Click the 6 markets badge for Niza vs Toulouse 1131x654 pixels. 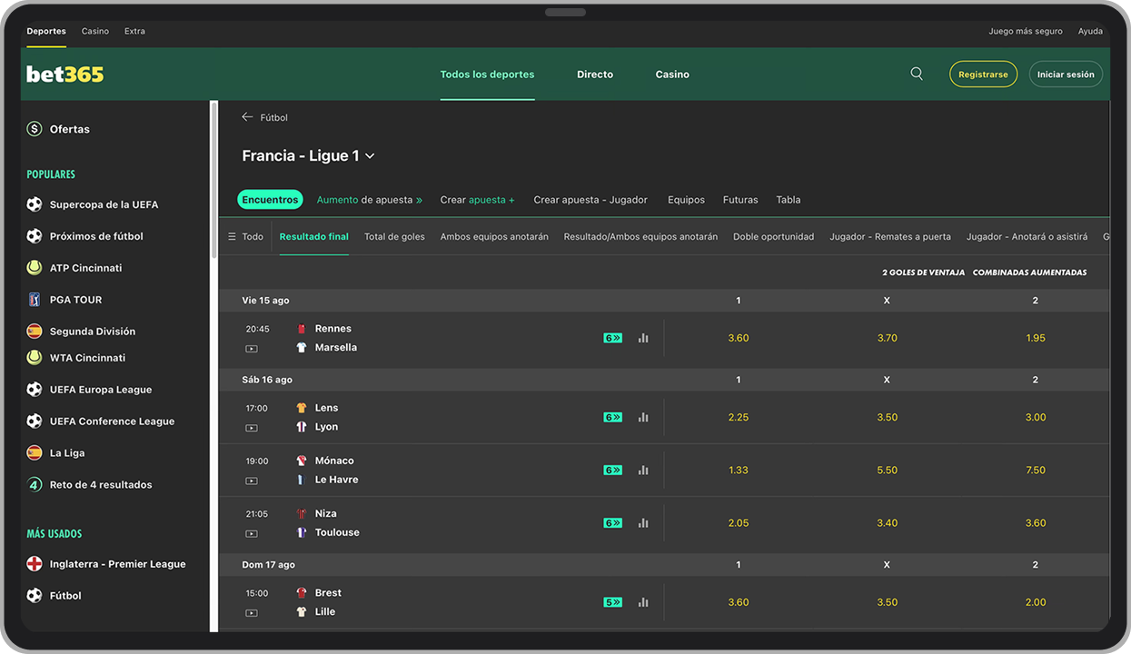(613, 523)
